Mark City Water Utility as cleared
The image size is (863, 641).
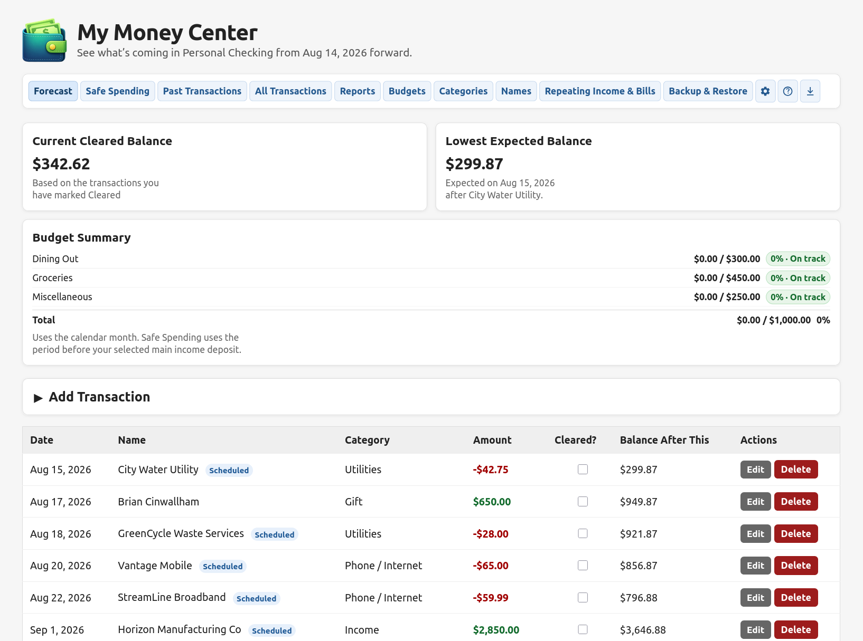tap(583, 469)
